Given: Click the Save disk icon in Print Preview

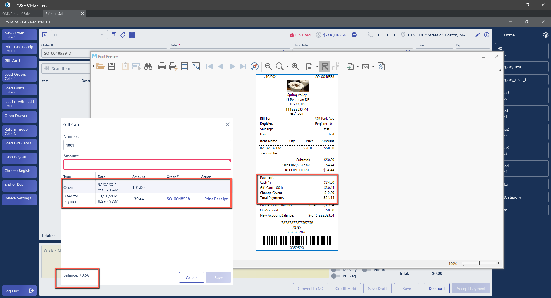Looking at the screenshot, I should click(x=112, y=67).
